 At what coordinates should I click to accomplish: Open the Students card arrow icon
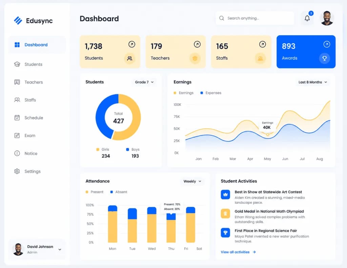click(132, 44)
